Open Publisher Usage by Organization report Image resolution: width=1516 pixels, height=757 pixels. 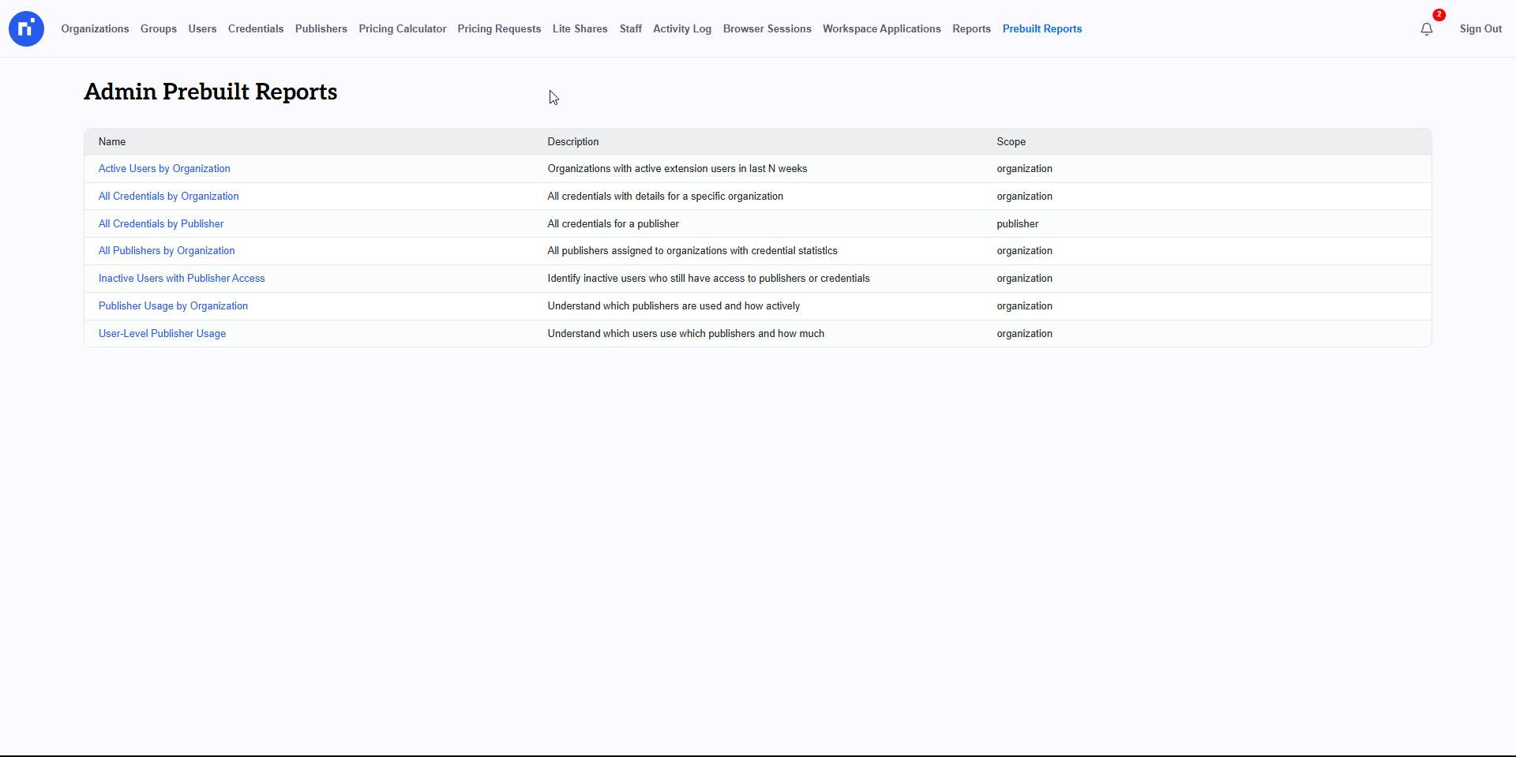[173, 306]
